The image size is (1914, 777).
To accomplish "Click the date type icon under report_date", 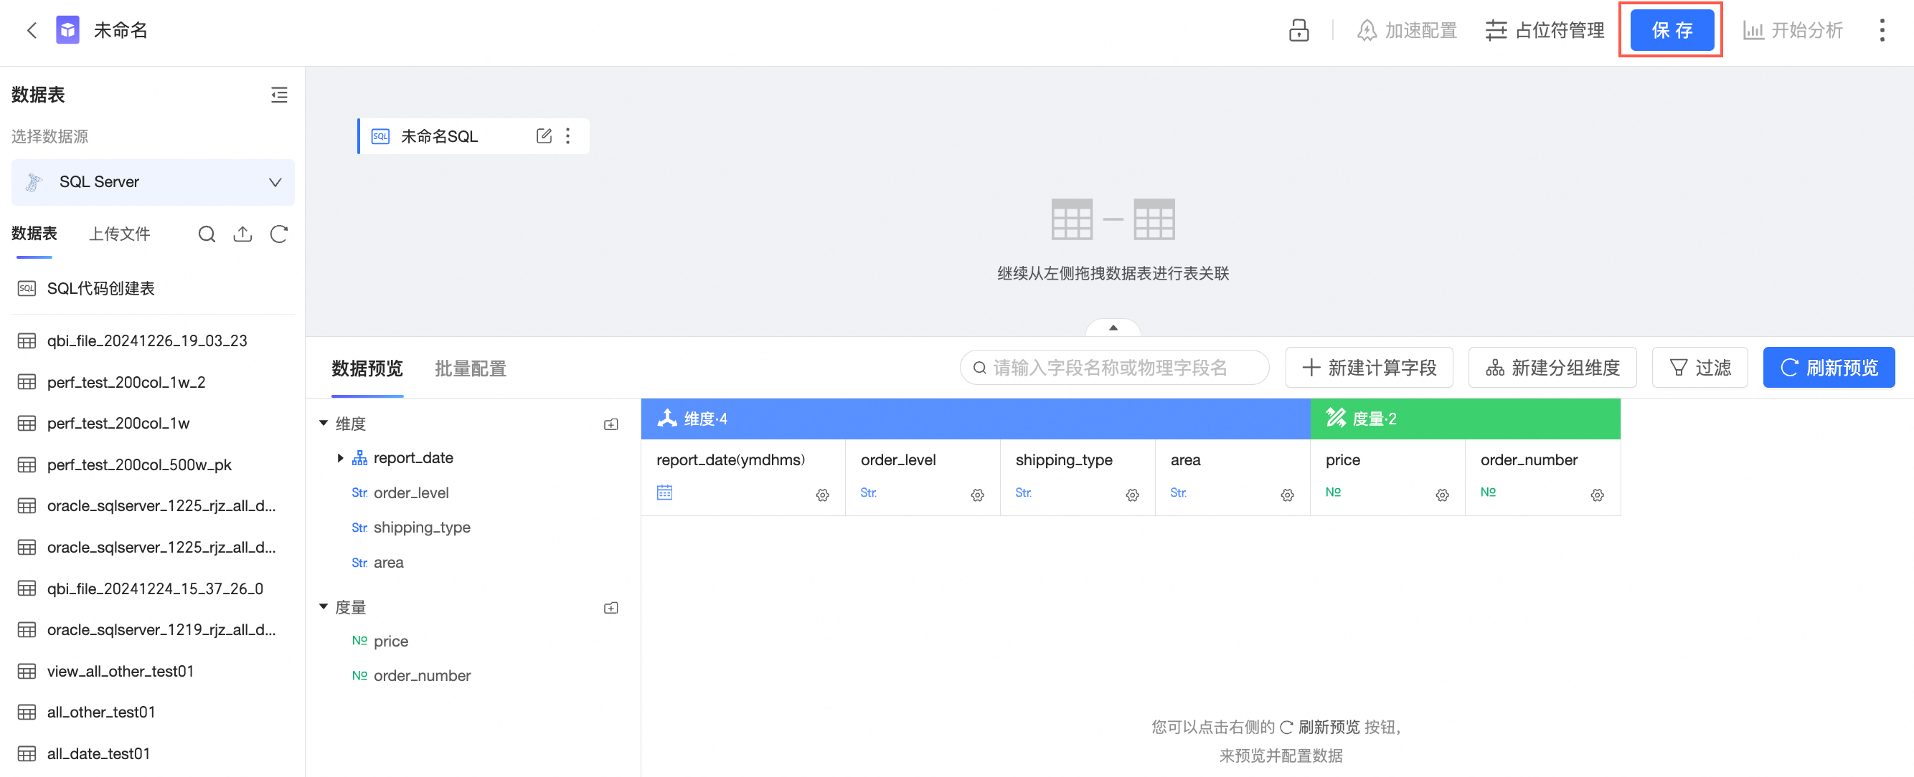I will pyautogui.click(x=664, y=492).
